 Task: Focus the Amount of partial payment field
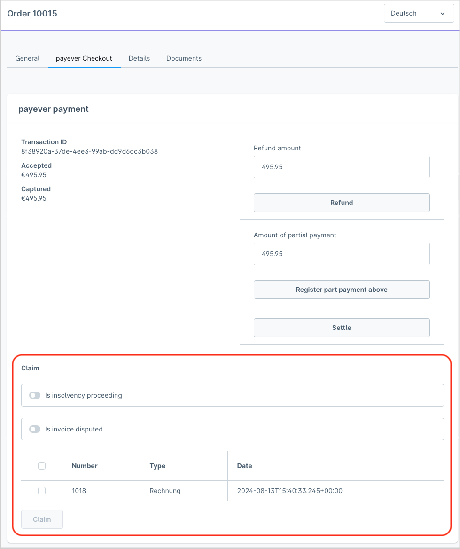342,254
